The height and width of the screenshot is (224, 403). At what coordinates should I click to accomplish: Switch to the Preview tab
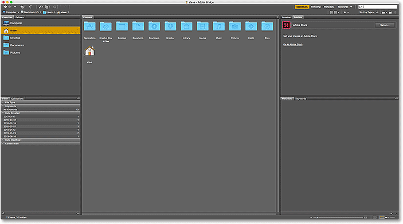286,17
